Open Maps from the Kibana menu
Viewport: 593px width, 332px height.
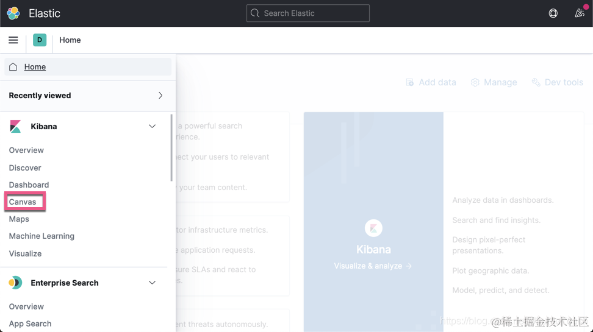tap(19, 219)
